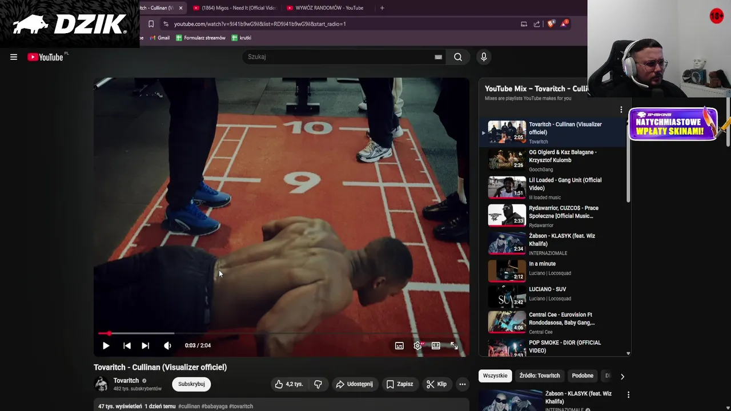The image size is (731, 411).
Task: Open the Tovaritch channel name link
Action: [126, 381]
